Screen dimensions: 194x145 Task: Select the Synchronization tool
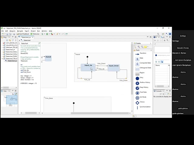[143, 107]
